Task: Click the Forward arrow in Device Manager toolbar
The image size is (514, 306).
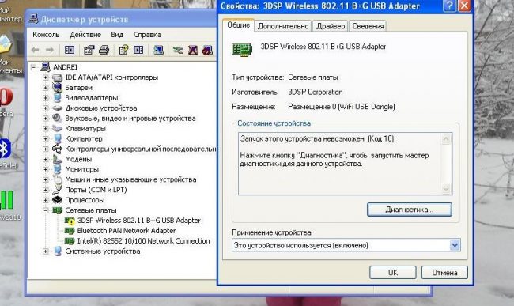Action: coord(50,50)
